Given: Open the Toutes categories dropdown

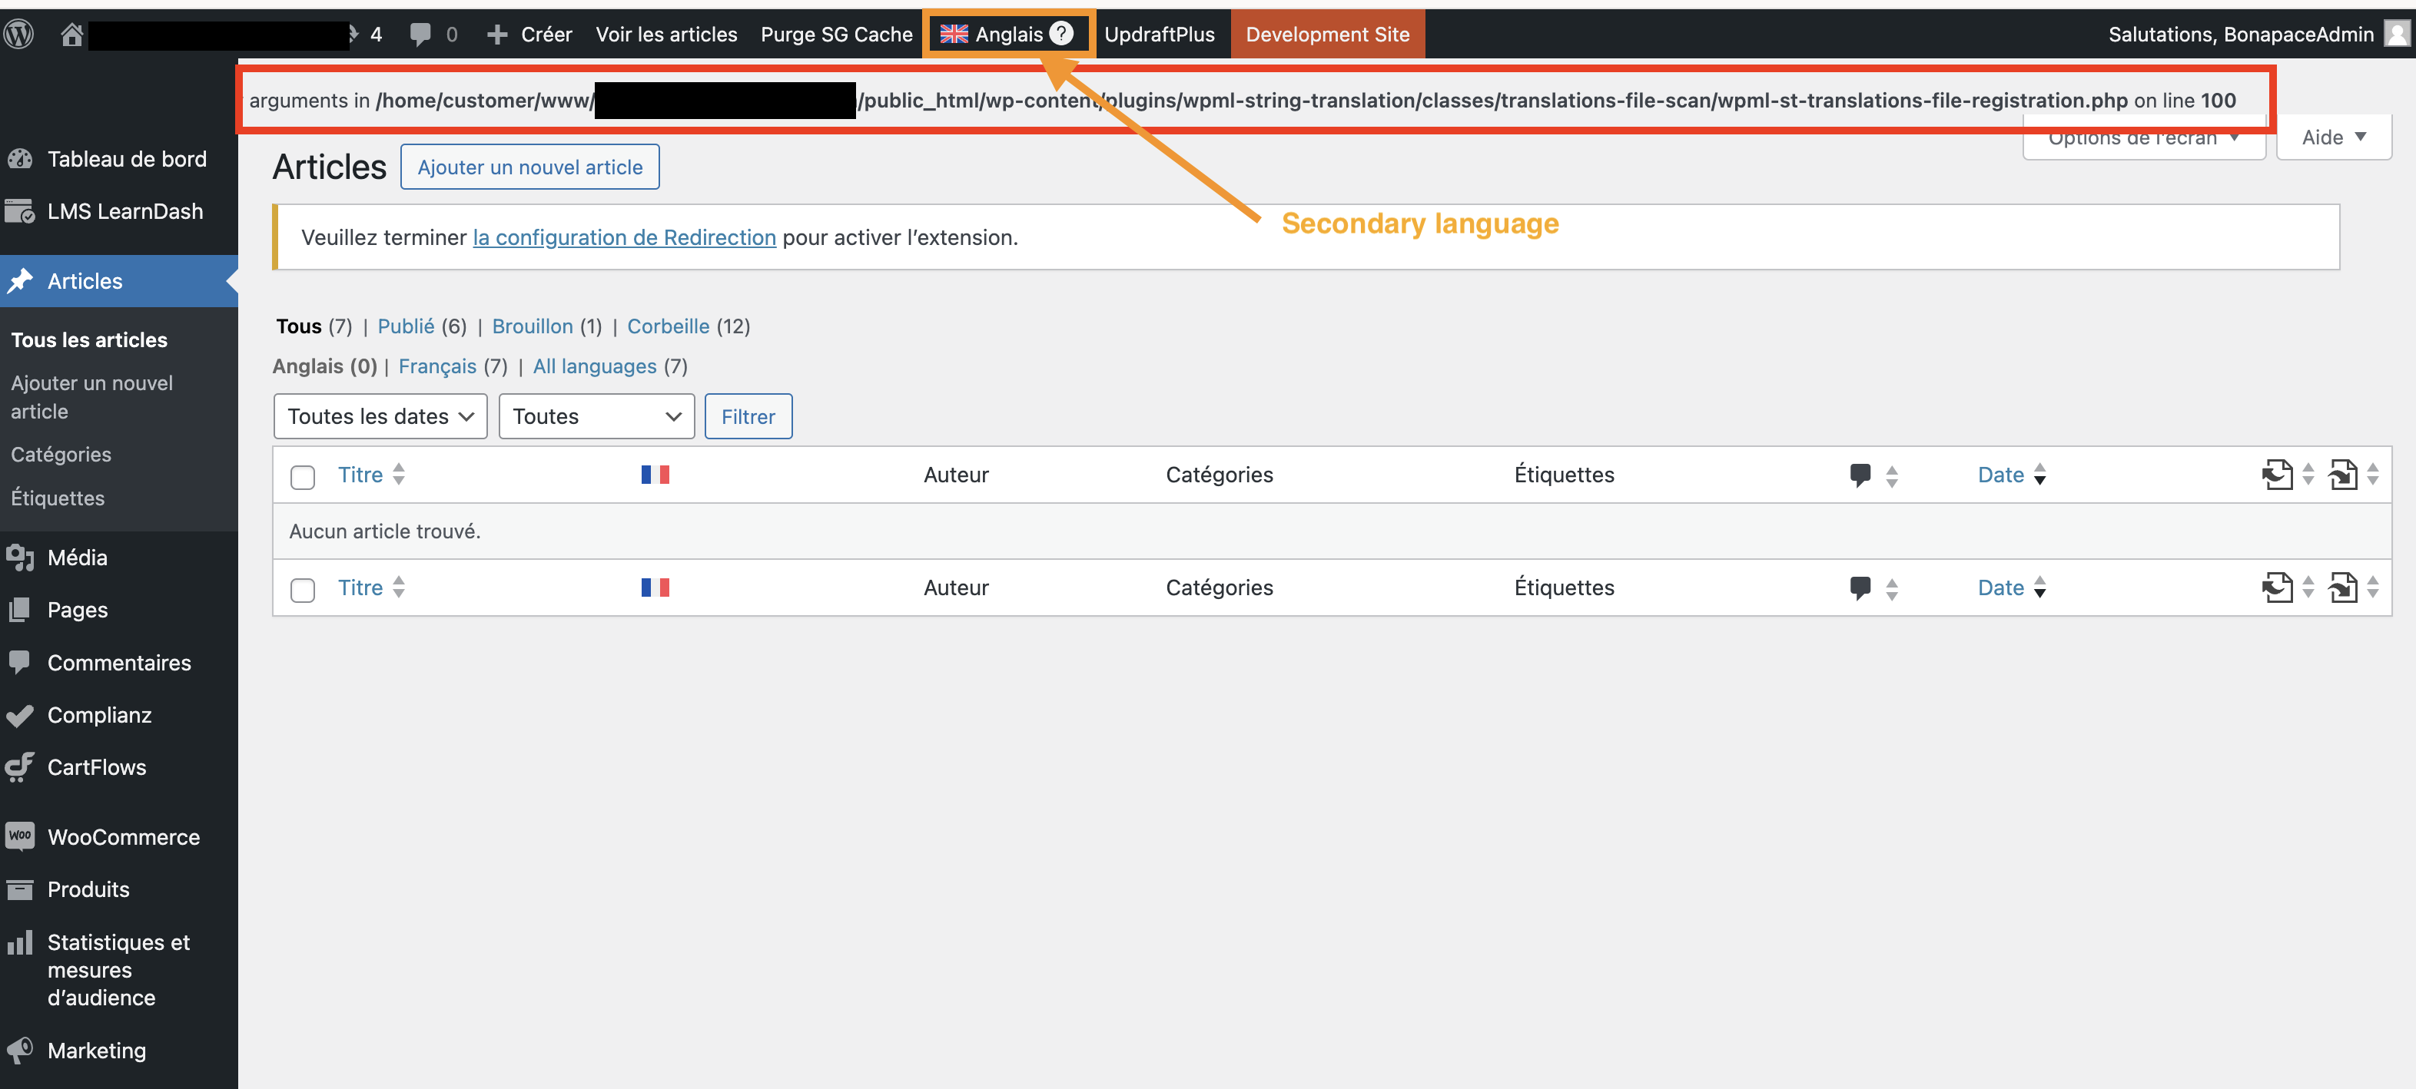Looking at the screenshot, I should coord(596,416).
